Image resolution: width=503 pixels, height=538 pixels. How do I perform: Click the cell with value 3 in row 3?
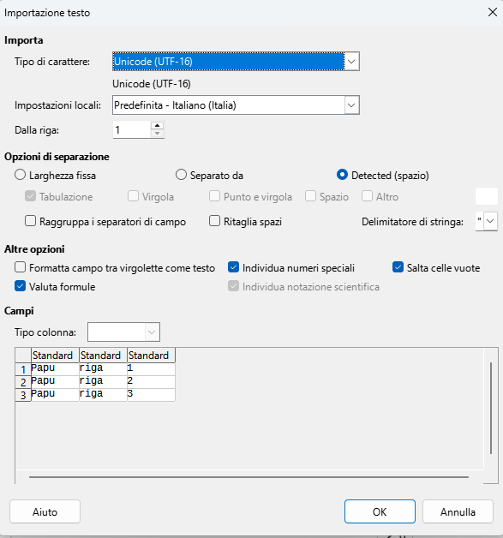(x=152, y=395)
